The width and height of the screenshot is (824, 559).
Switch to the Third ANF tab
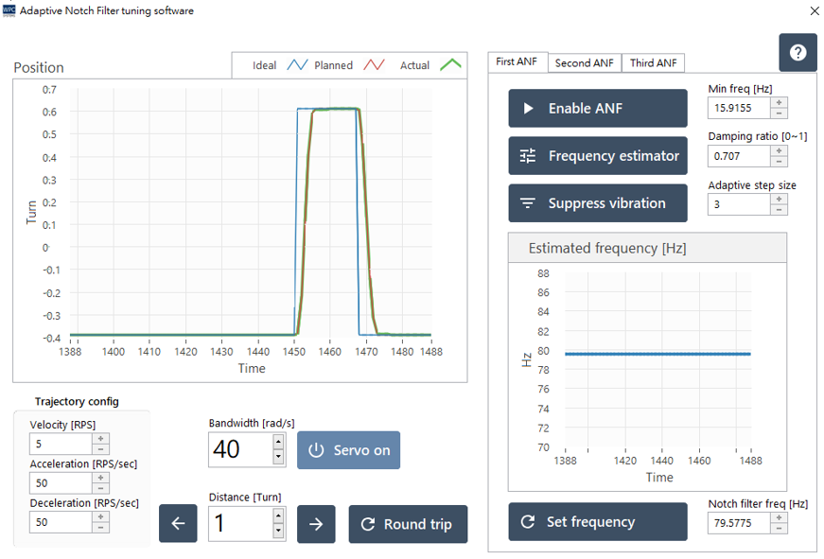point(656,62)
